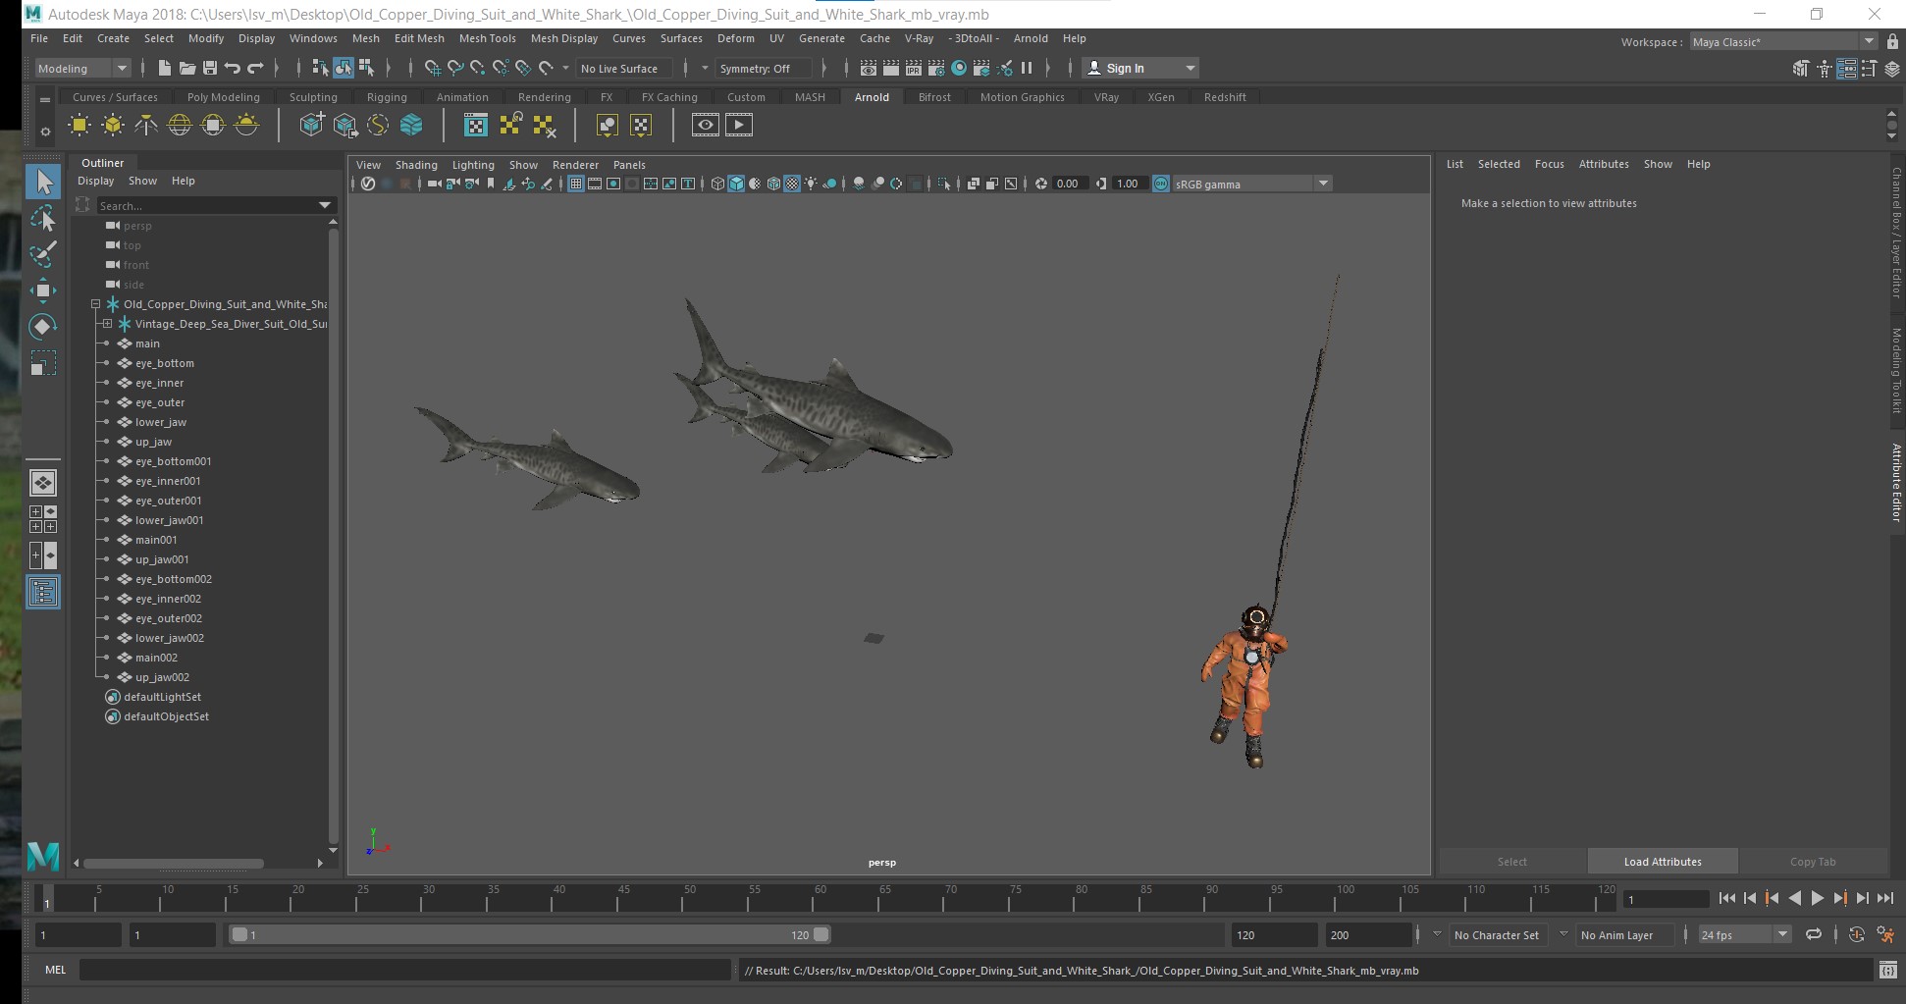This screenshot has height=1004, width=1906.
Task: Open the Deform menu
Action: tap(735, 38)
